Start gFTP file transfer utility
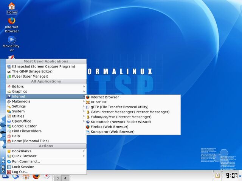This screenshot has width=242, height=181. tap(133, 107)
